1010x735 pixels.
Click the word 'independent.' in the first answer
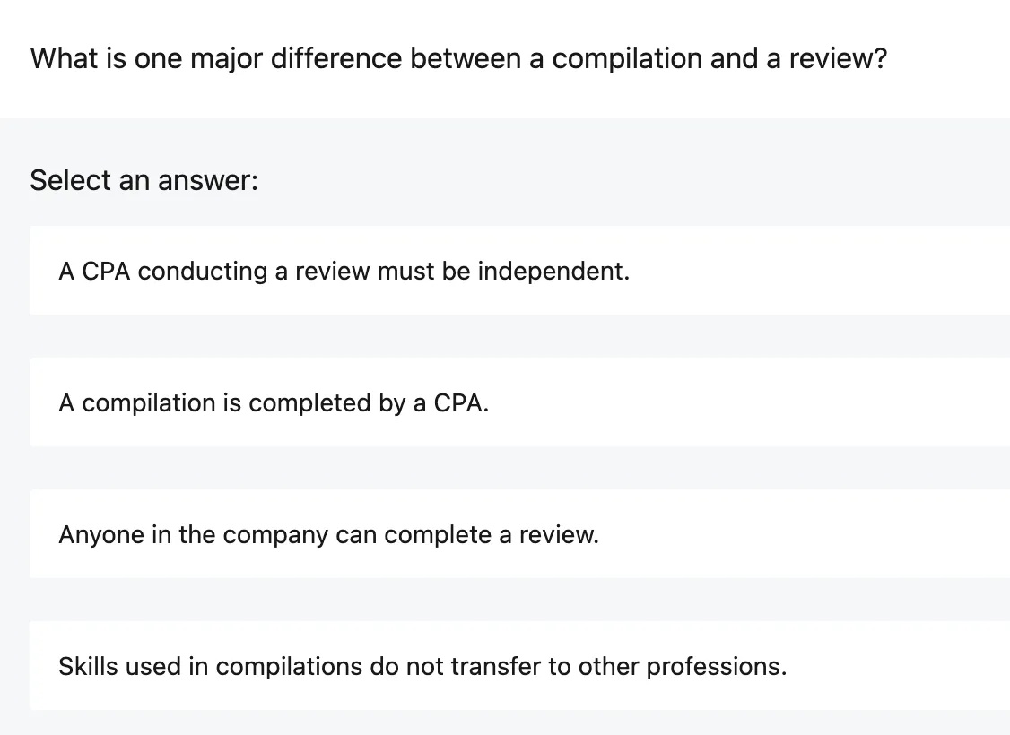coord(553,271)
